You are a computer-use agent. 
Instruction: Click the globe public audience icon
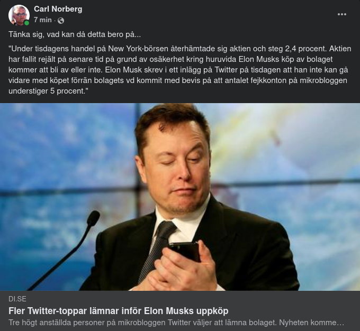point(61,20)
